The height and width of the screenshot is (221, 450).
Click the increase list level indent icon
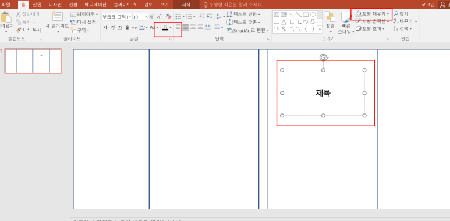(x=210, y=17)
